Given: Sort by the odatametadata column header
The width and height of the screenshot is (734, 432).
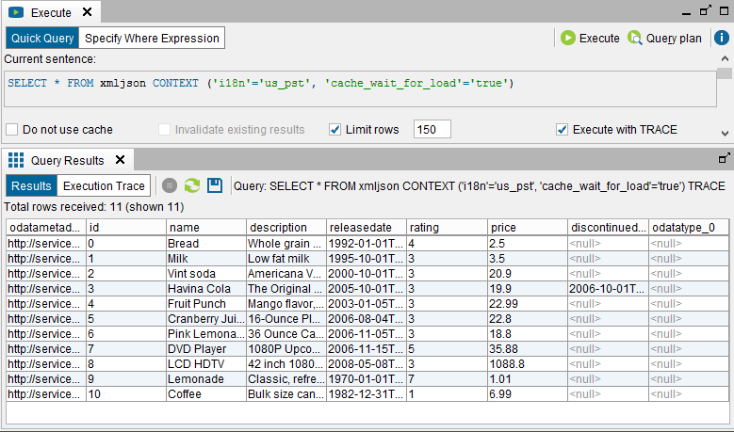Looking at the screenshot, I should tap(46, 228).
